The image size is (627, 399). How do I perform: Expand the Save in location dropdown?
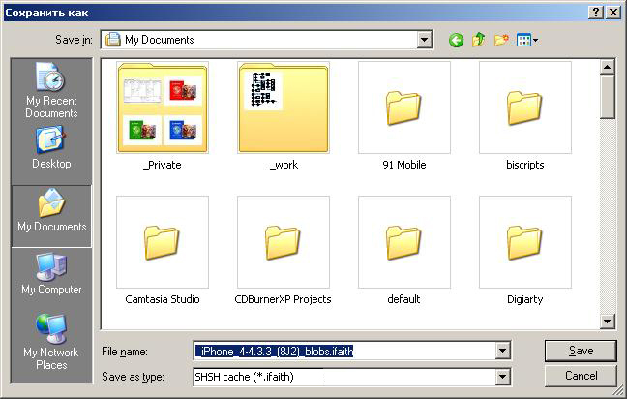point(424,40)
